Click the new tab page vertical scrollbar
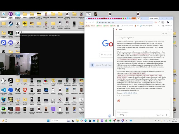This screenshot has height=134, width=179. click(113, 73)
